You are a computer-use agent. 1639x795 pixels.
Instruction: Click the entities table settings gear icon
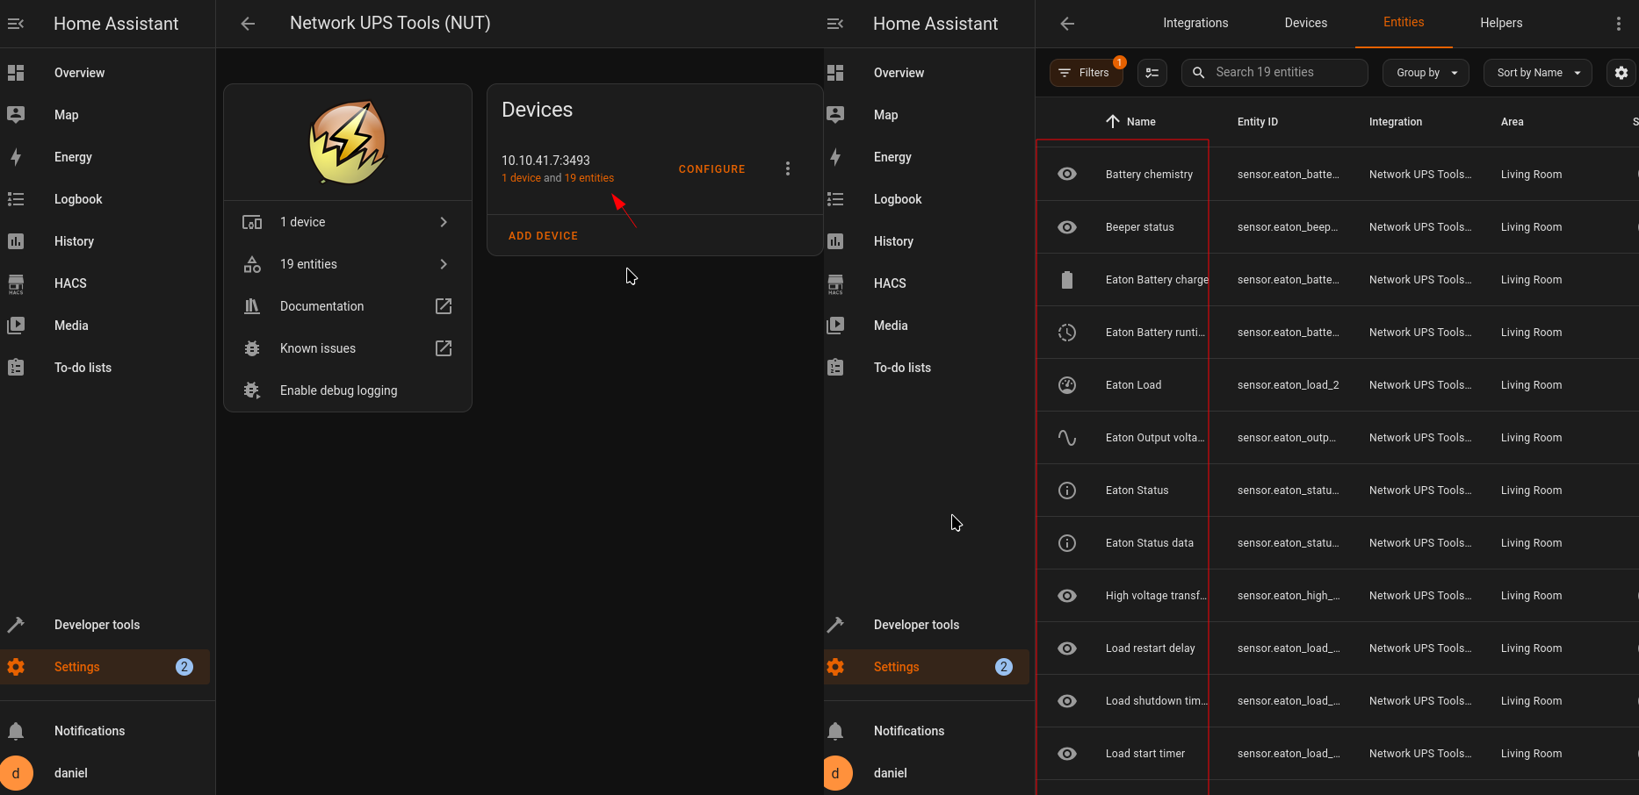point(1621,73)
